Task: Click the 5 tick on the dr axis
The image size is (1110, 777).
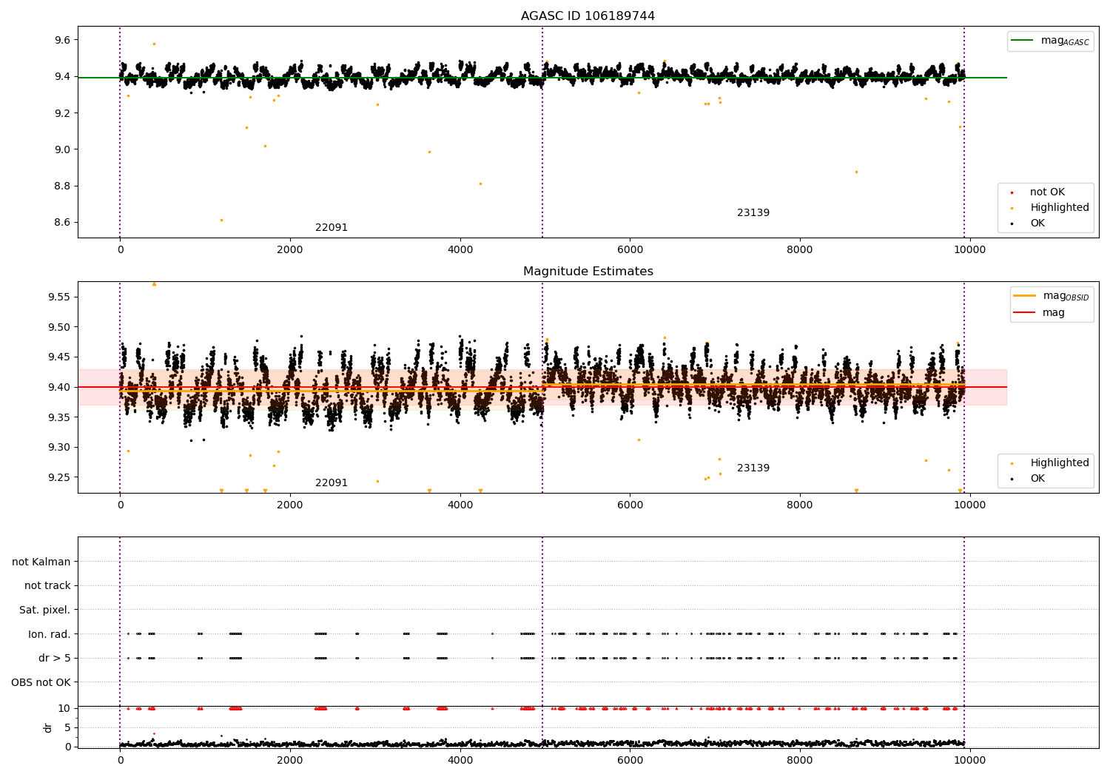Action: coord(67,727)
